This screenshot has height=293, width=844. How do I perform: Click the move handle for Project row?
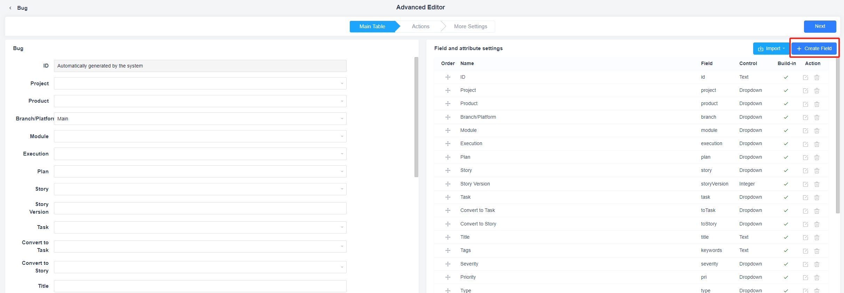448,90
